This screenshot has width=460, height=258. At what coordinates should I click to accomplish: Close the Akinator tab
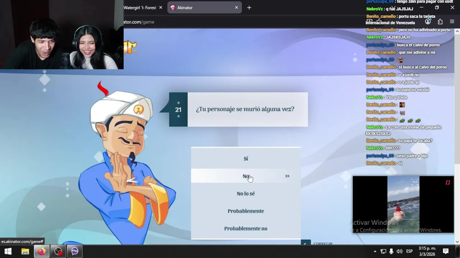(x=236, y=8)
